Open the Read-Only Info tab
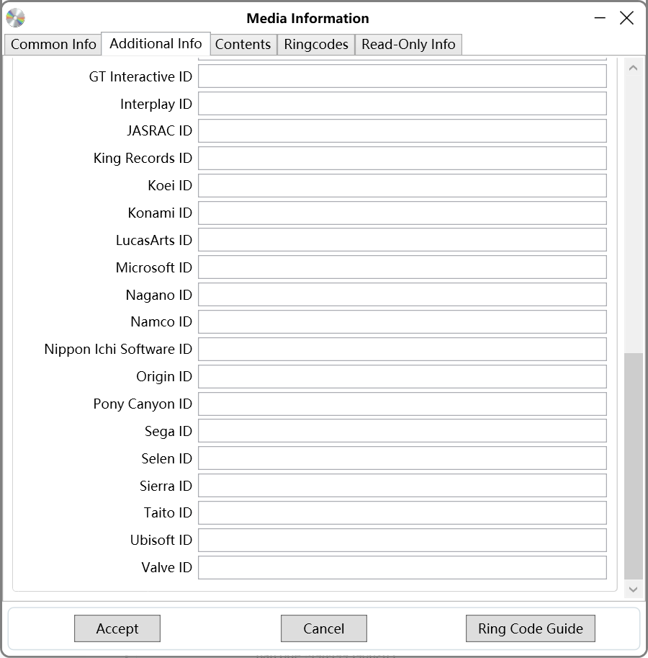Screen dimensions: 648x658 (x=409, y=45)
